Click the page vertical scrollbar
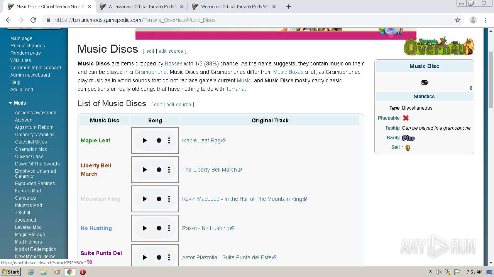 pos(491,79)
